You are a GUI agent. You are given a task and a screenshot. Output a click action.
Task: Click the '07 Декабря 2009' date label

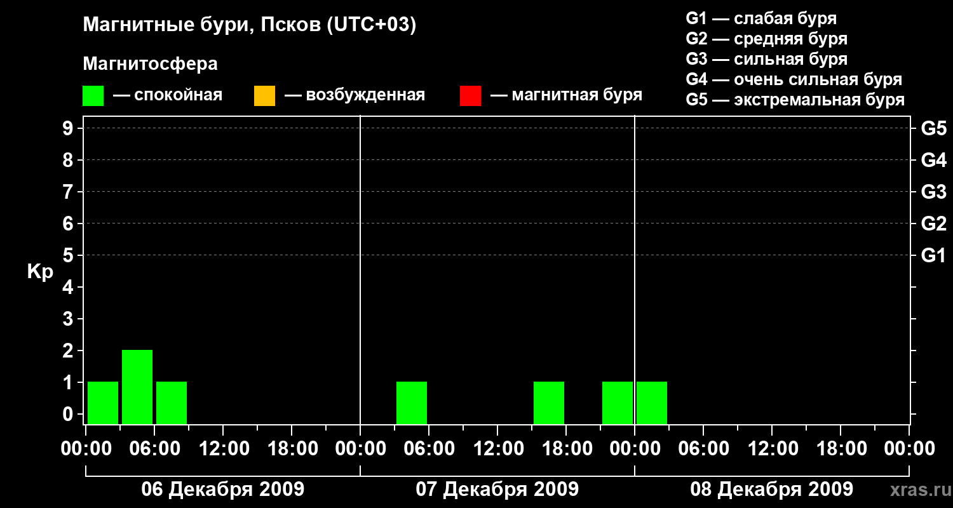click(497, 490)
